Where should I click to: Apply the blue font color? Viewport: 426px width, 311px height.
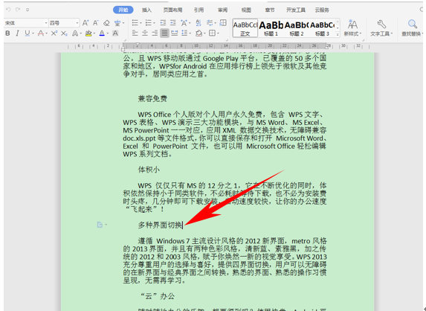(102, 33)
